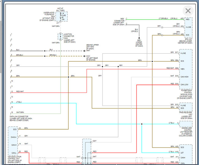Click the 'RED B15' wire label
The image size is (199, 165).
point(175,84)
